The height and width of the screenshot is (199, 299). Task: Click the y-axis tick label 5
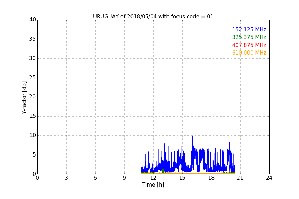(x=34, y=155)
